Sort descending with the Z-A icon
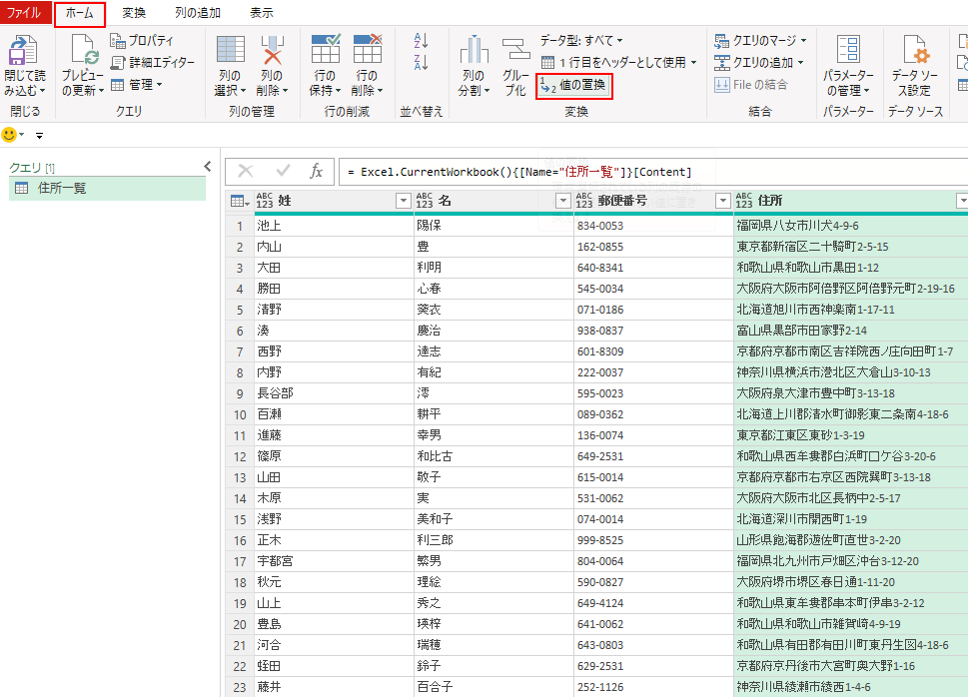 pyautogui.click(x=421, y=62)
